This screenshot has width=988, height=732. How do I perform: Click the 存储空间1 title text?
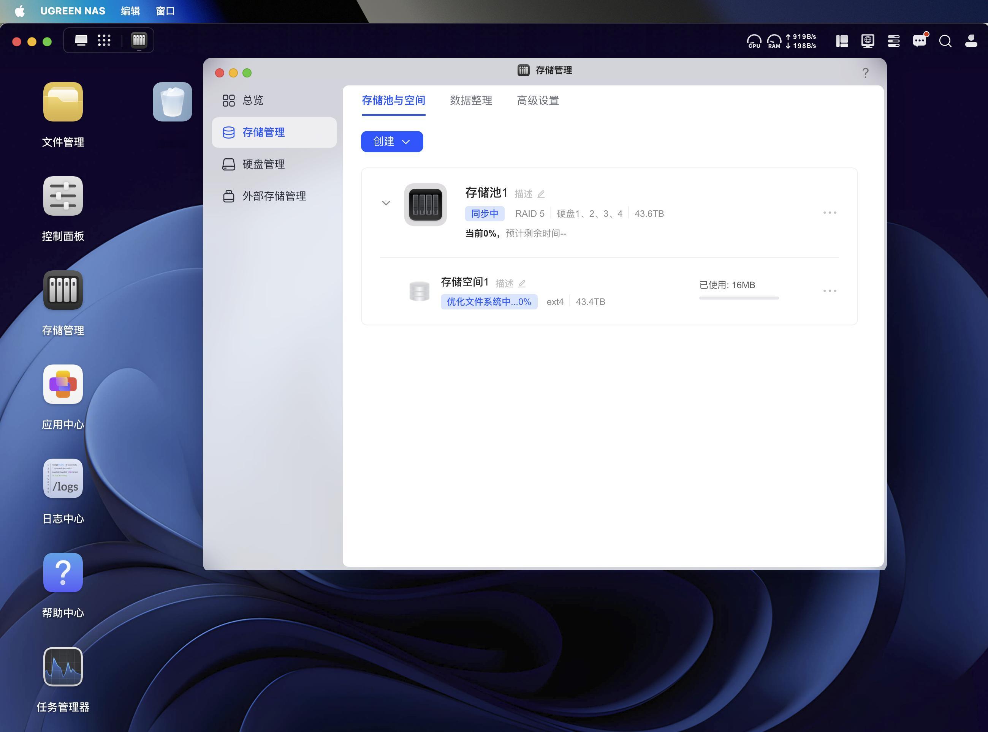tap(465, 282)
